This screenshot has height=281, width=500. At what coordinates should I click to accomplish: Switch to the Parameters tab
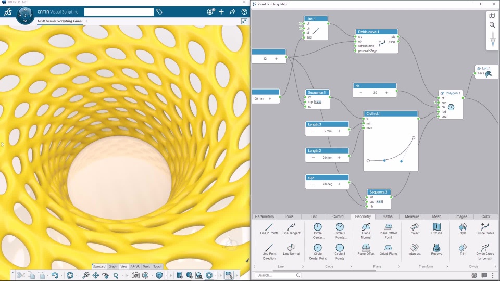pos(265,216)
